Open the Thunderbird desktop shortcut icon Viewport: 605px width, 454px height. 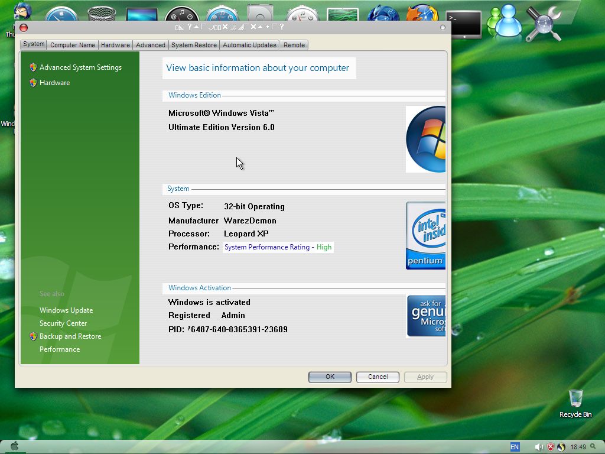(22, 11)
